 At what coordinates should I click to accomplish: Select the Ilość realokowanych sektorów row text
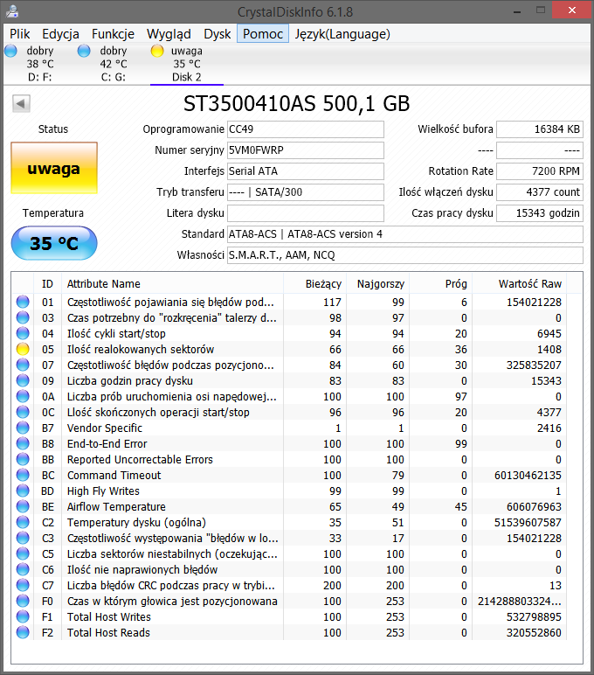(141, 349)
